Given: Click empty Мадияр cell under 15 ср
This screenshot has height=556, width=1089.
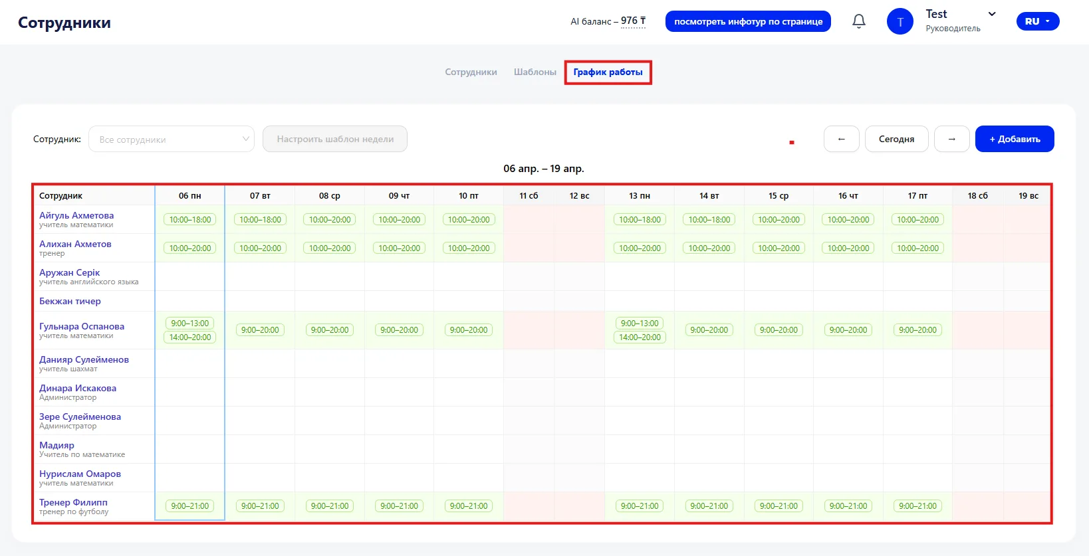Looking at the screenshot, I should click(779, 449).
